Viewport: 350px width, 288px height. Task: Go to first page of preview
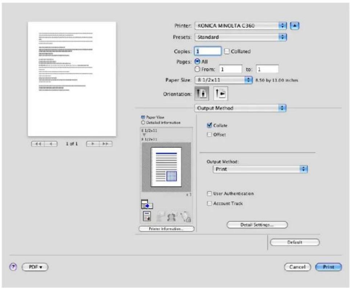click(x=38, y=144)
